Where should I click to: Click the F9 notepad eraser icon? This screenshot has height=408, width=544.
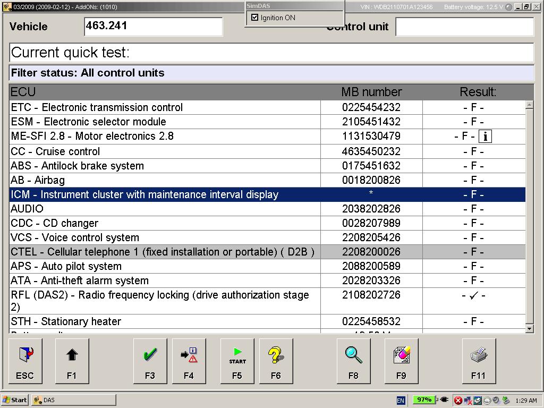[x=401, y=361]
